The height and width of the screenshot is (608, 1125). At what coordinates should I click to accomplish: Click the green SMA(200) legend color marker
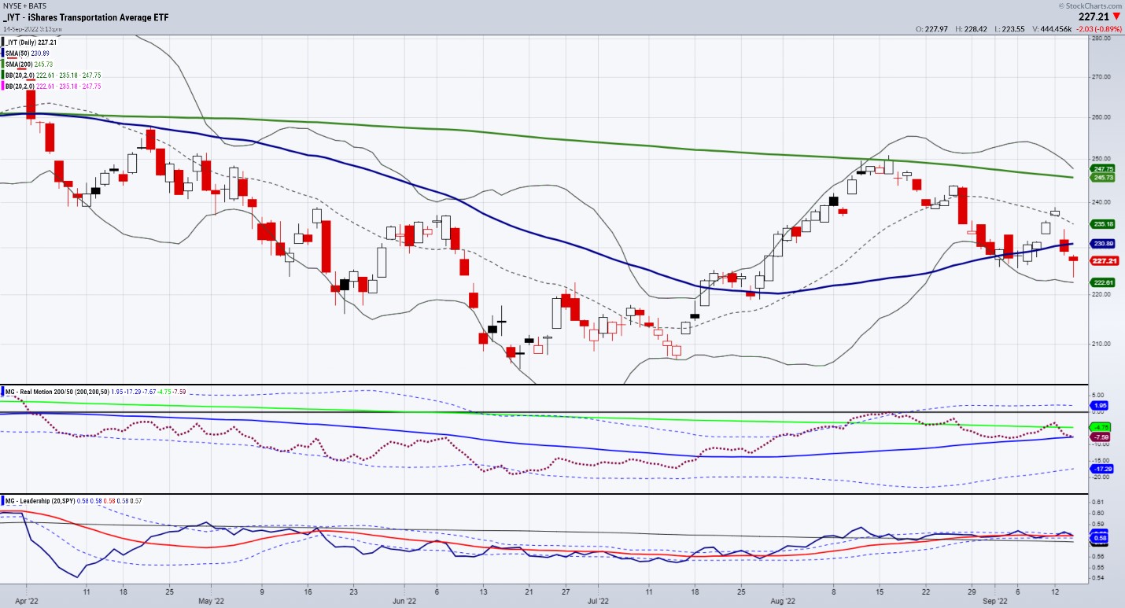(2, 64)
